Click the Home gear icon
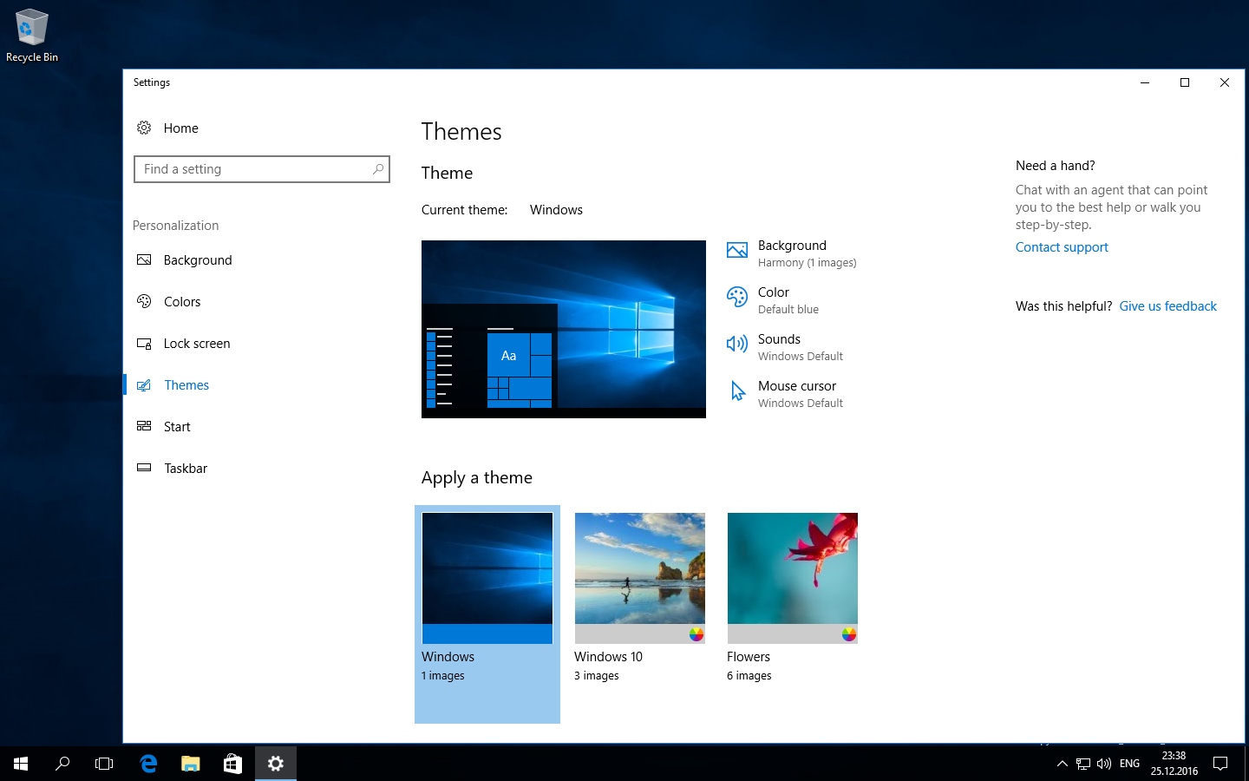The image size is (1249, 781). 144,128
